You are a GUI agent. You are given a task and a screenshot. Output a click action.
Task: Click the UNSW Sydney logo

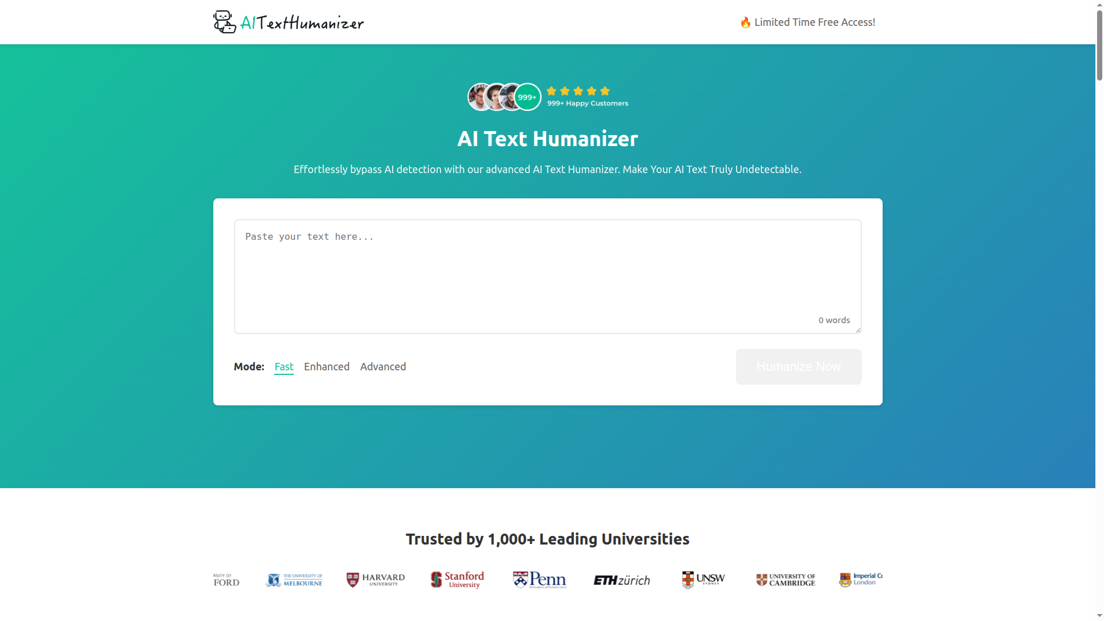pyautogui.click(x=703, y=580)
